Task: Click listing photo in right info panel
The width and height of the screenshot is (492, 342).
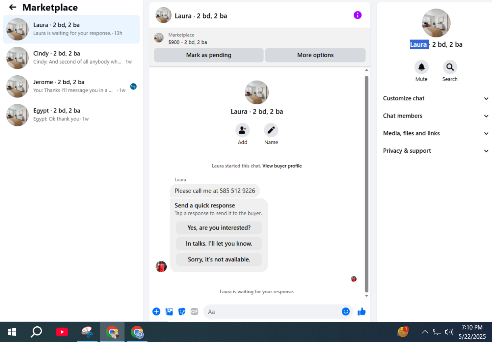Action: pyautogui.click(x=436, y=23)
